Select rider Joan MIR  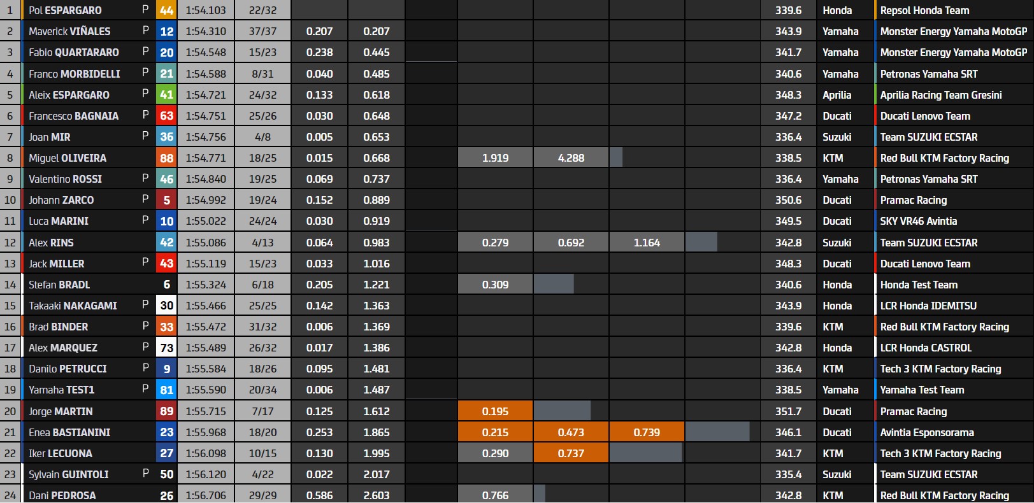tap(50, 137)
